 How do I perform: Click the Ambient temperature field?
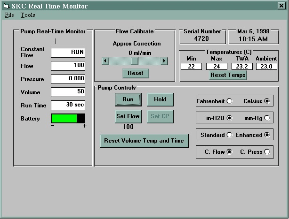pyautogui.click(x=266, y=67)
